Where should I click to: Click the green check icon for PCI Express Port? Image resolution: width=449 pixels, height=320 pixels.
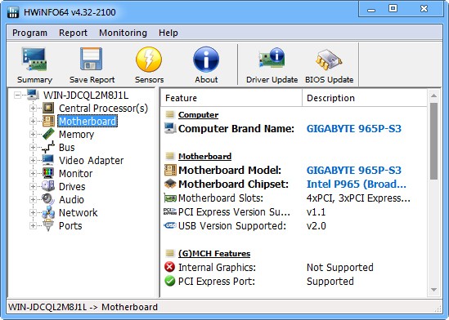tap(170, 281)
